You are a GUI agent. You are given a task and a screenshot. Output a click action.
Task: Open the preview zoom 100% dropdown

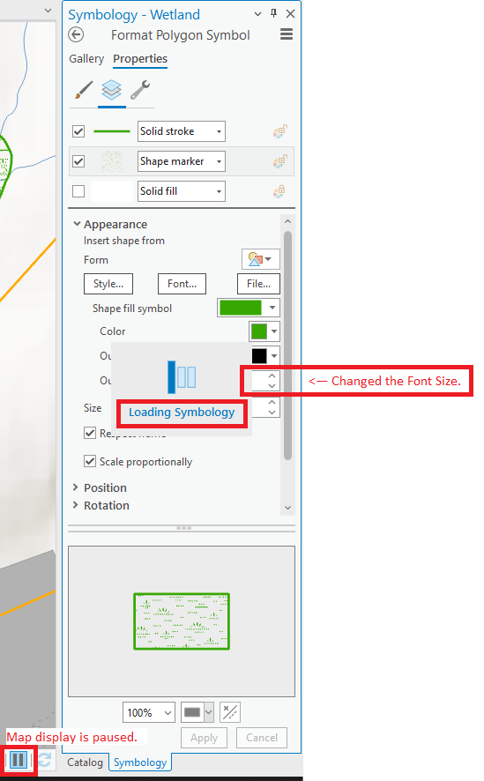(x=149, y=712)
